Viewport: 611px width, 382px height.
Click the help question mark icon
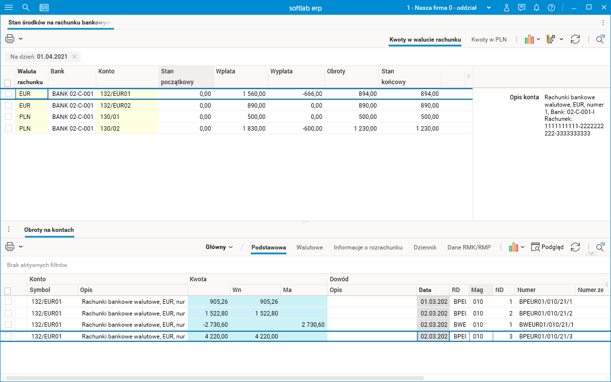coord(551,8)
